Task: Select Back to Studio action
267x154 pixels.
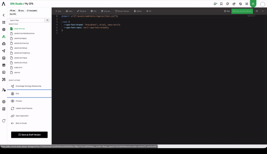Action: pos(29,123)
